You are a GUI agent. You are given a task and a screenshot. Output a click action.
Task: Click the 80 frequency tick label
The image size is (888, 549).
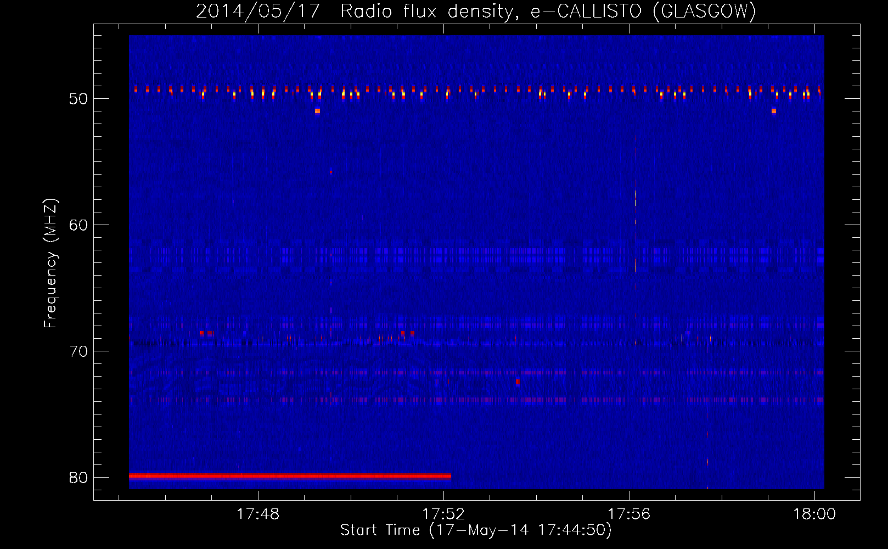78,478
